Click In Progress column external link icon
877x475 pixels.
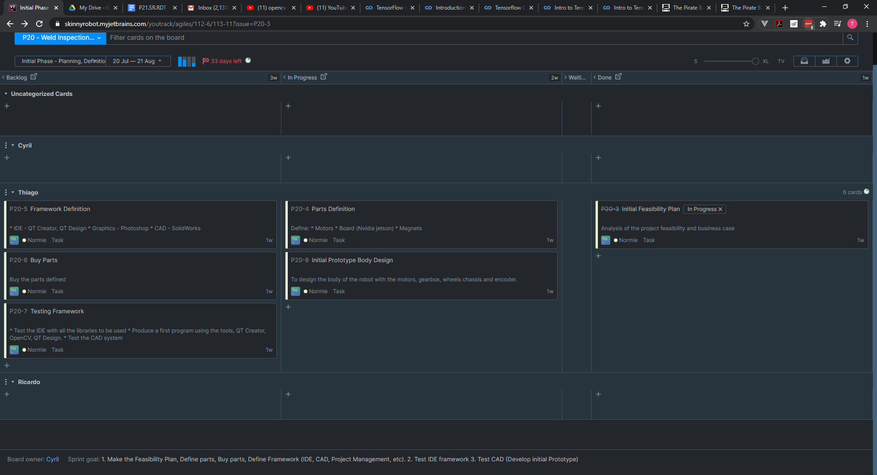323,77
